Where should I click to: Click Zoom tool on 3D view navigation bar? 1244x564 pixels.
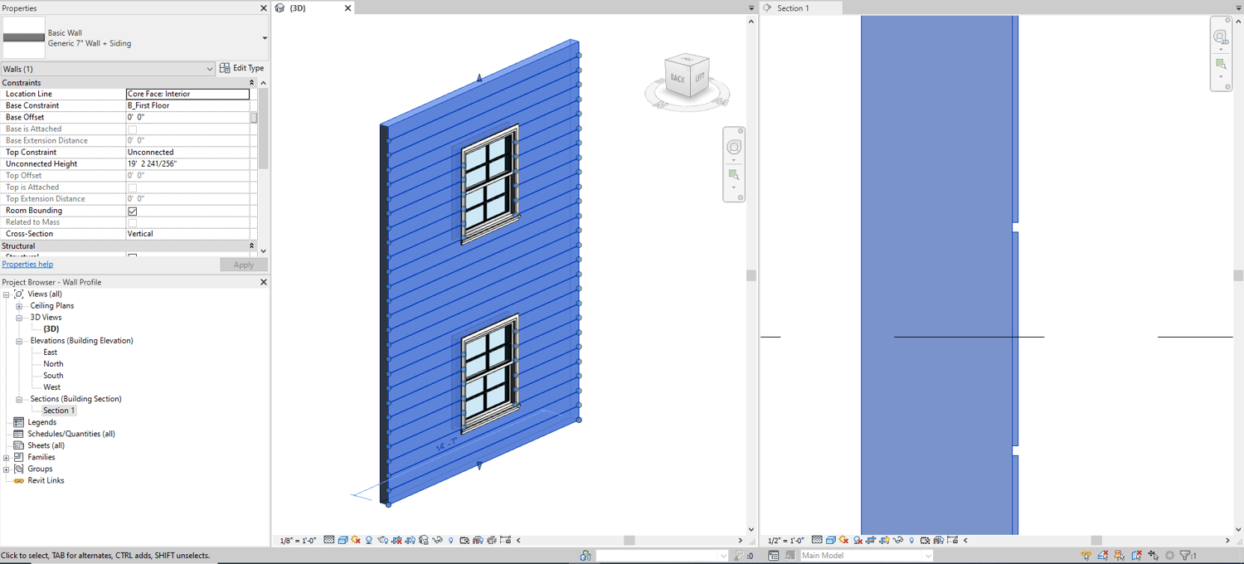pyautogui.click(x=734, y=175)
